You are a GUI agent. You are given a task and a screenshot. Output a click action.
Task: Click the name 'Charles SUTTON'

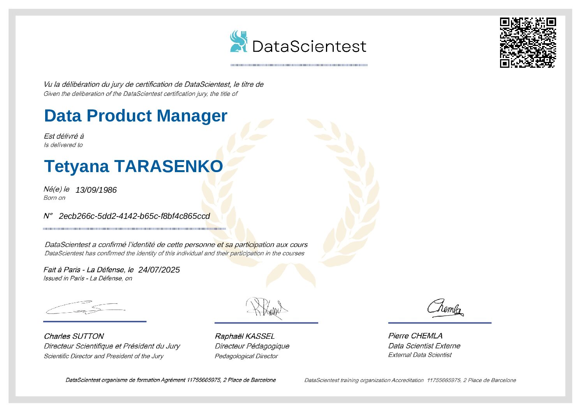tap(74, 336)
